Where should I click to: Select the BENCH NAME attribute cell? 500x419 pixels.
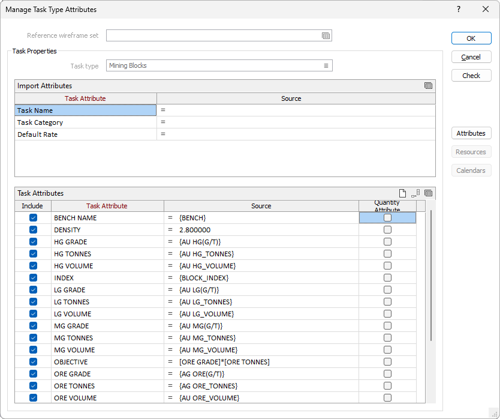pos(107,218)
